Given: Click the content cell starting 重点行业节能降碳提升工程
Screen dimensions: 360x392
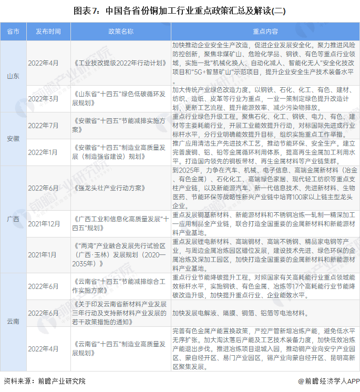Looking at the screenshot, I should (265, 286).
